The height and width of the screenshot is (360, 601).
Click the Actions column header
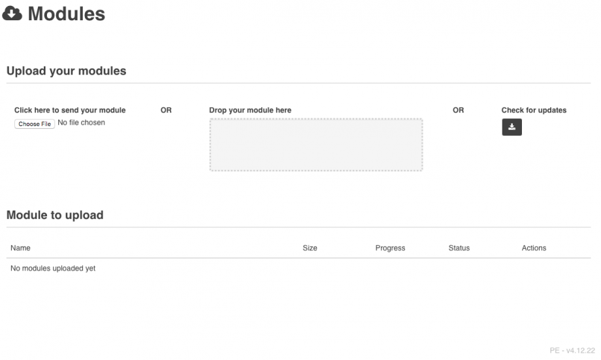point(534,248)
